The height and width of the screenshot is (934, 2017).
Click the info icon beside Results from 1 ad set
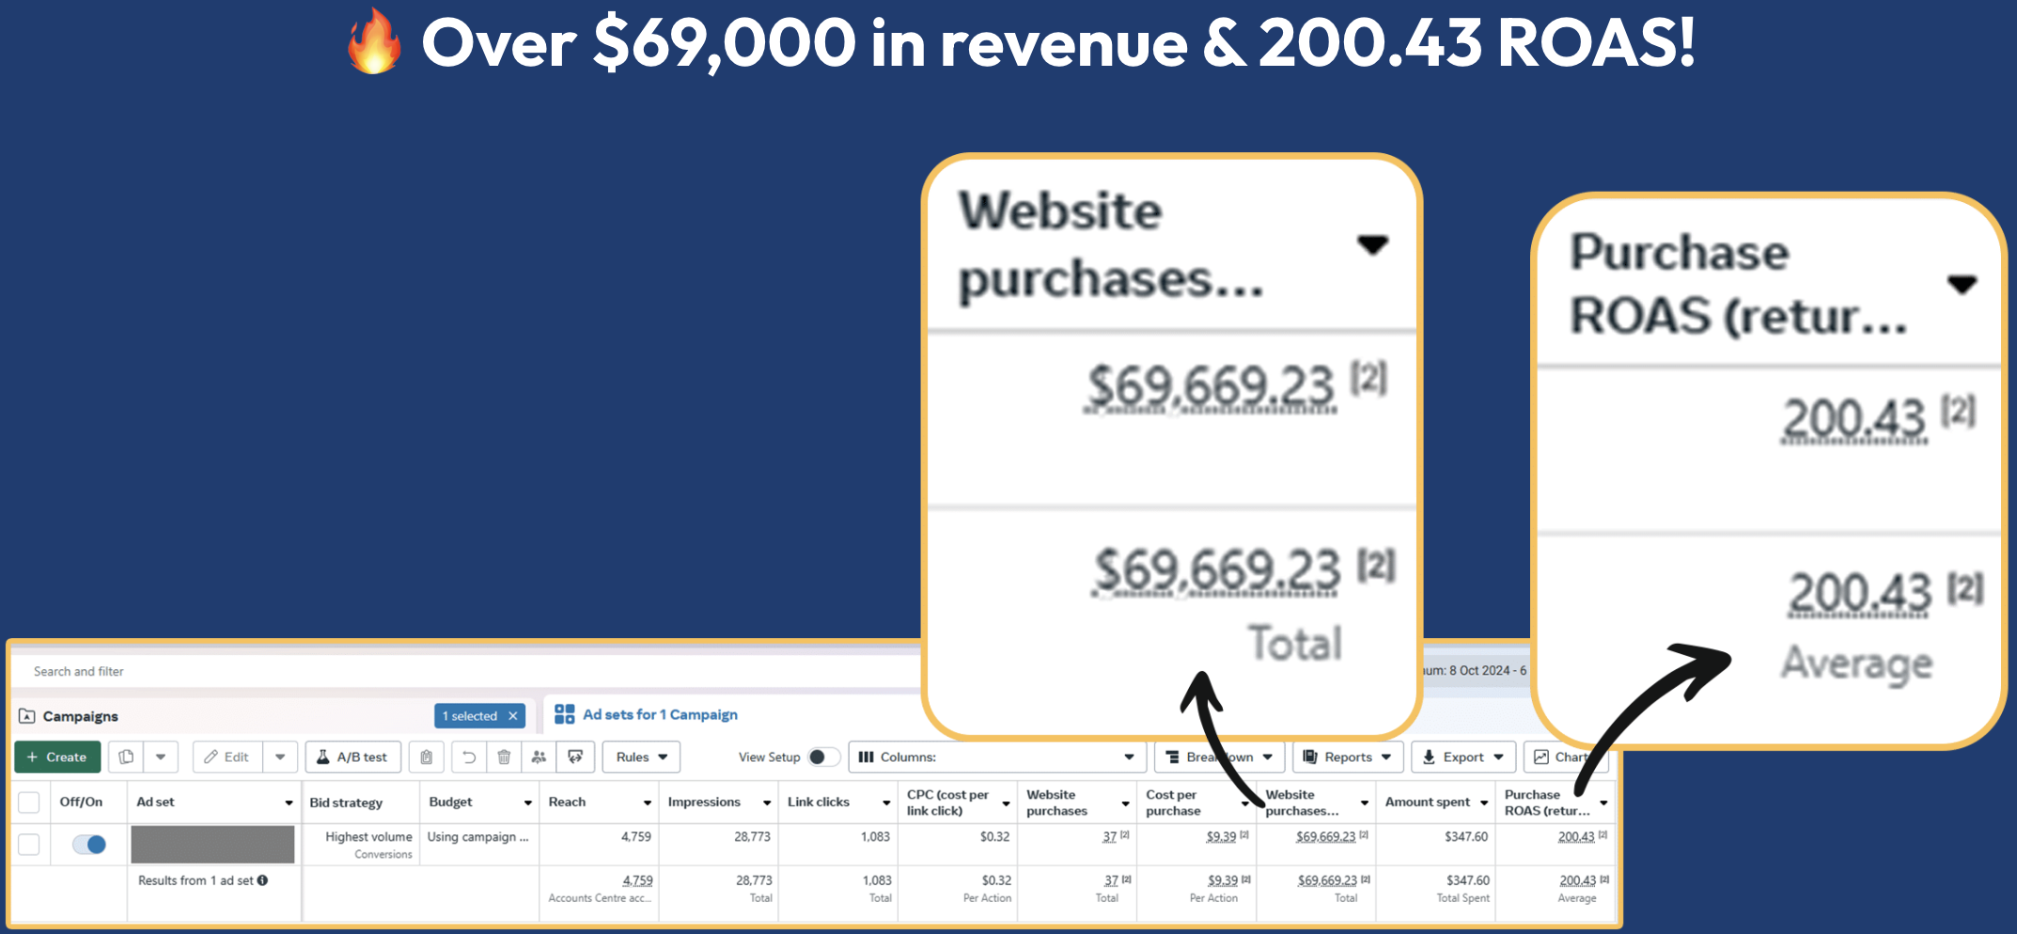263,880
